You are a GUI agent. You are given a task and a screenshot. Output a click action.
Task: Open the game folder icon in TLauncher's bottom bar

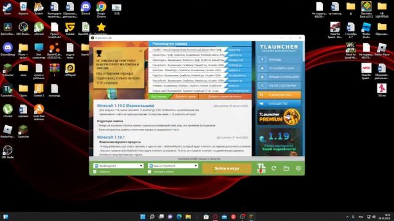[286, 168]
